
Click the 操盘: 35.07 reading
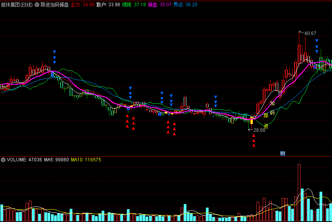click(160, 5)
